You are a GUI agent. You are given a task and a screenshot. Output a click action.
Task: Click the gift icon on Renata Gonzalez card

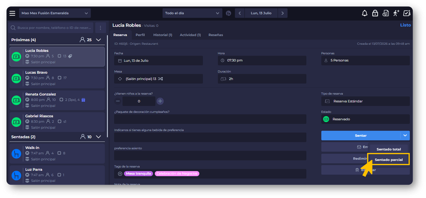click(83, 100)
